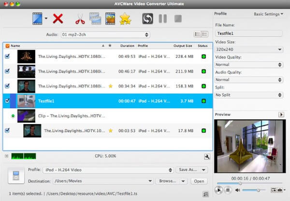
Task: Click the Open destination button
Action: (199, 181)
